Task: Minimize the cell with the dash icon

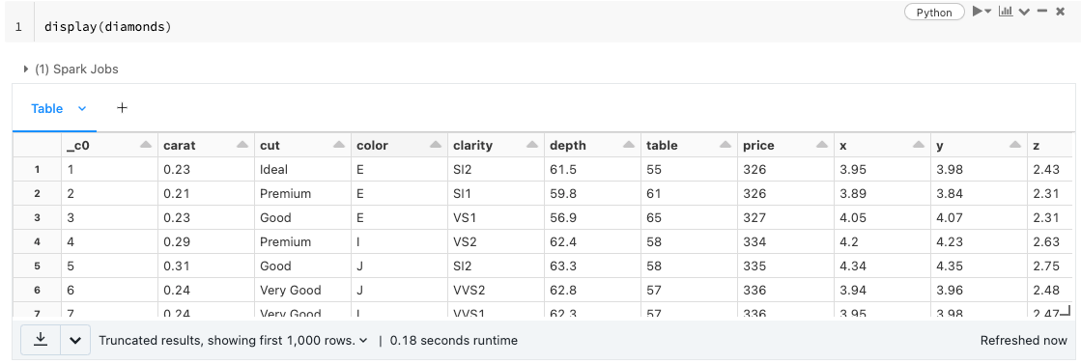Action: click(x=1042, y=12)
